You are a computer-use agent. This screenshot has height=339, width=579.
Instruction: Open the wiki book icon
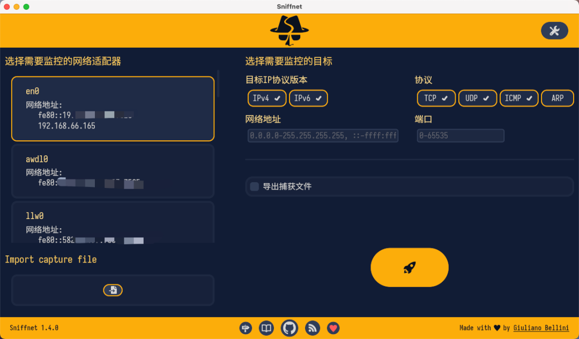[x=266, y=328]
